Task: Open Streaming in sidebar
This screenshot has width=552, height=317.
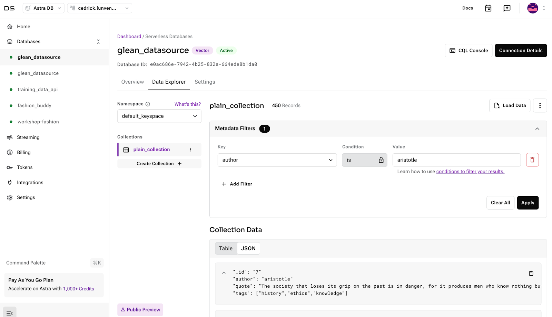Action: (x=28, y=137)
